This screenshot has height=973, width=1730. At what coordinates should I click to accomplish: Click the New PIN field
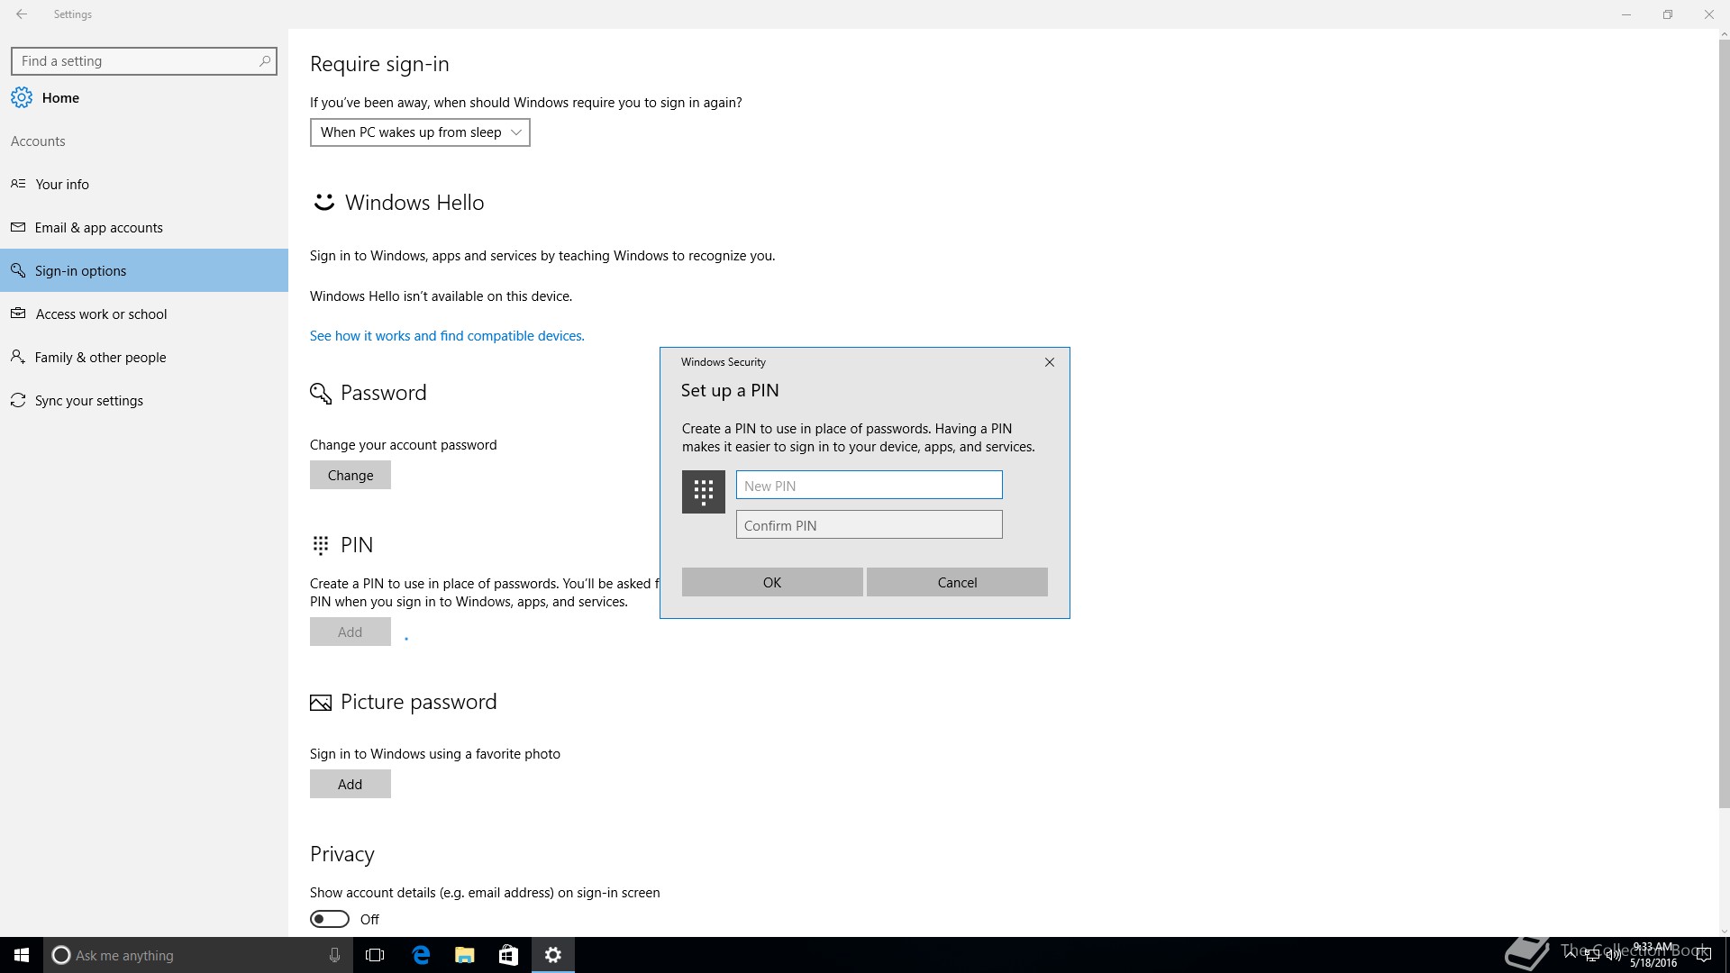tap(869, 486)
